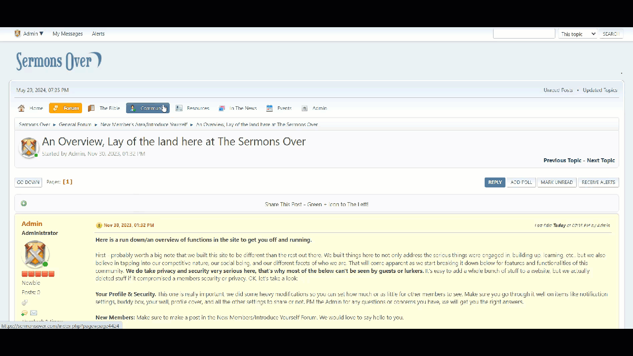Expand the 'This topic' search scope dropdown
Viewport: 633px width, 356px height.
pyautogui.click(x=578, y=34)
